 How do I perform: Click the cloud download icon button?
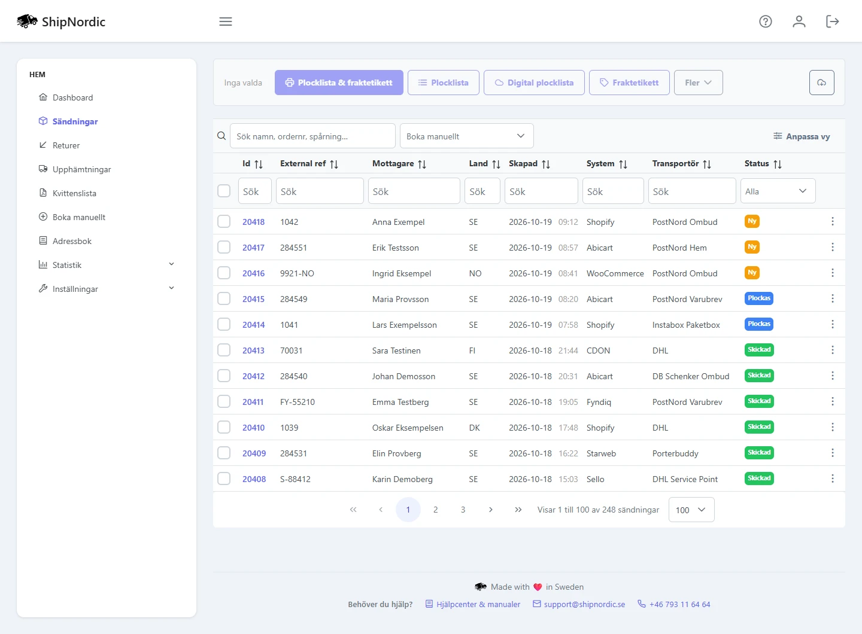(822, 83)
